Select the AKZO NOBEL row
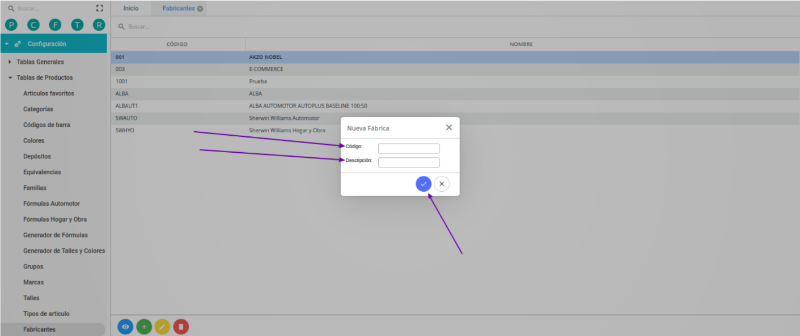The width and height of the screenshot is (800, 336). 455,57
